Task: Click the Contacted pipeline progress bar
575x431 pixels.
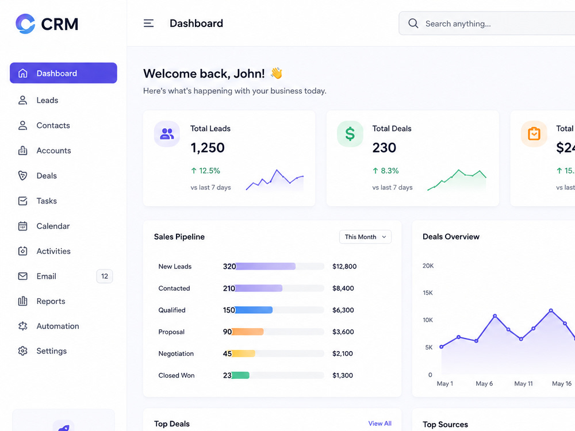Action: tap(280, 288)
